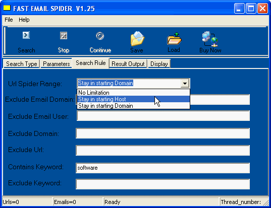Viewport: 271px width, 208px height.
Task: Focus the Exclude Keyword input field
Action: pos(163,184)
